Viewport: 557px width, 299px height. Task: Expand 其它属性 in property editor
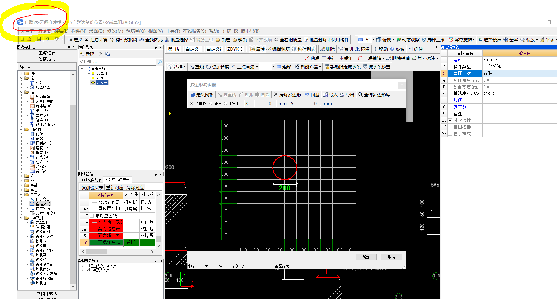tap(450, 120)
